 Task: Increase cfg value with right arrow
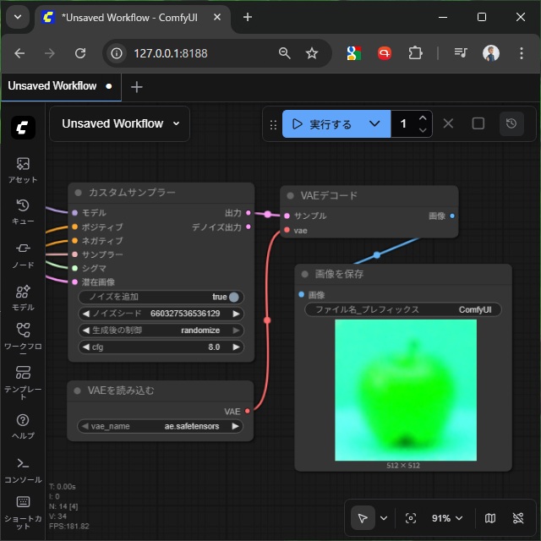pyautogui.click(x=237, y=347)
